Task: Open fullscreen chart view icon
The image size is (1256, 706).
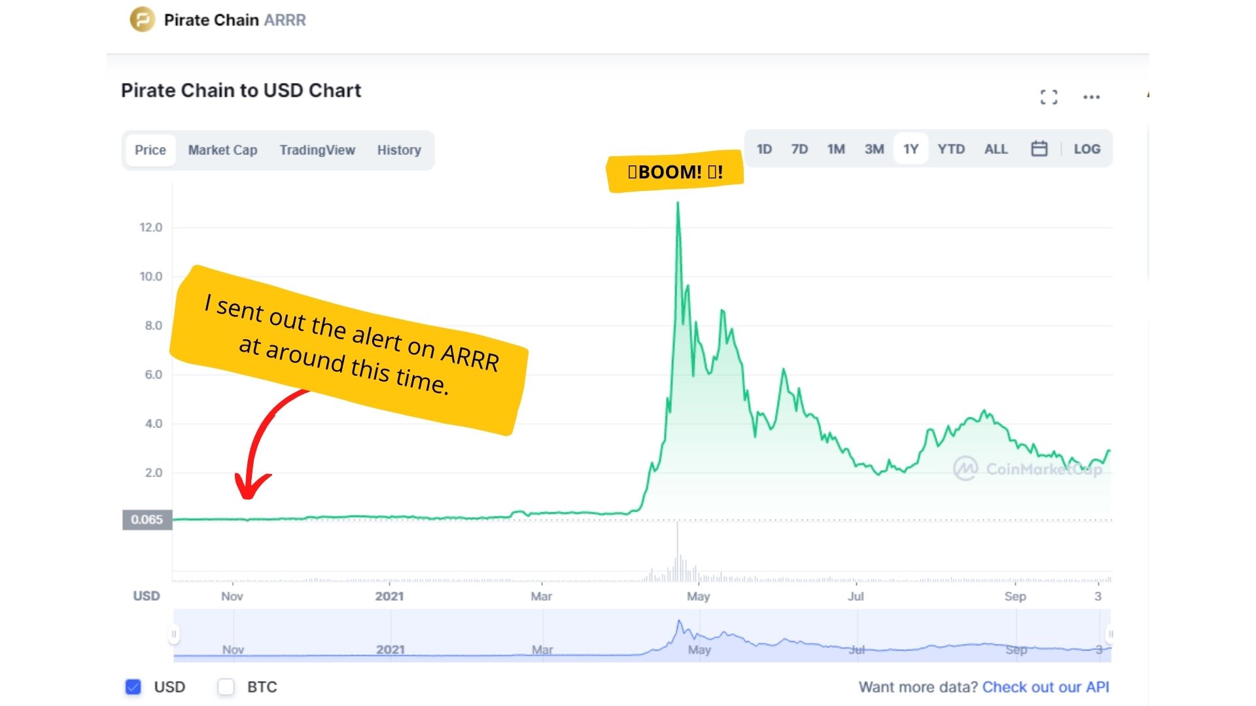Action: pyautogui.click(x=1049, y=97)
